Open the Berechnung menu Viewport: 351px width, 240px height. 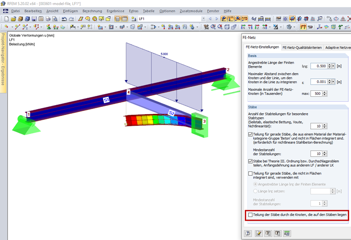coord(92,11)
